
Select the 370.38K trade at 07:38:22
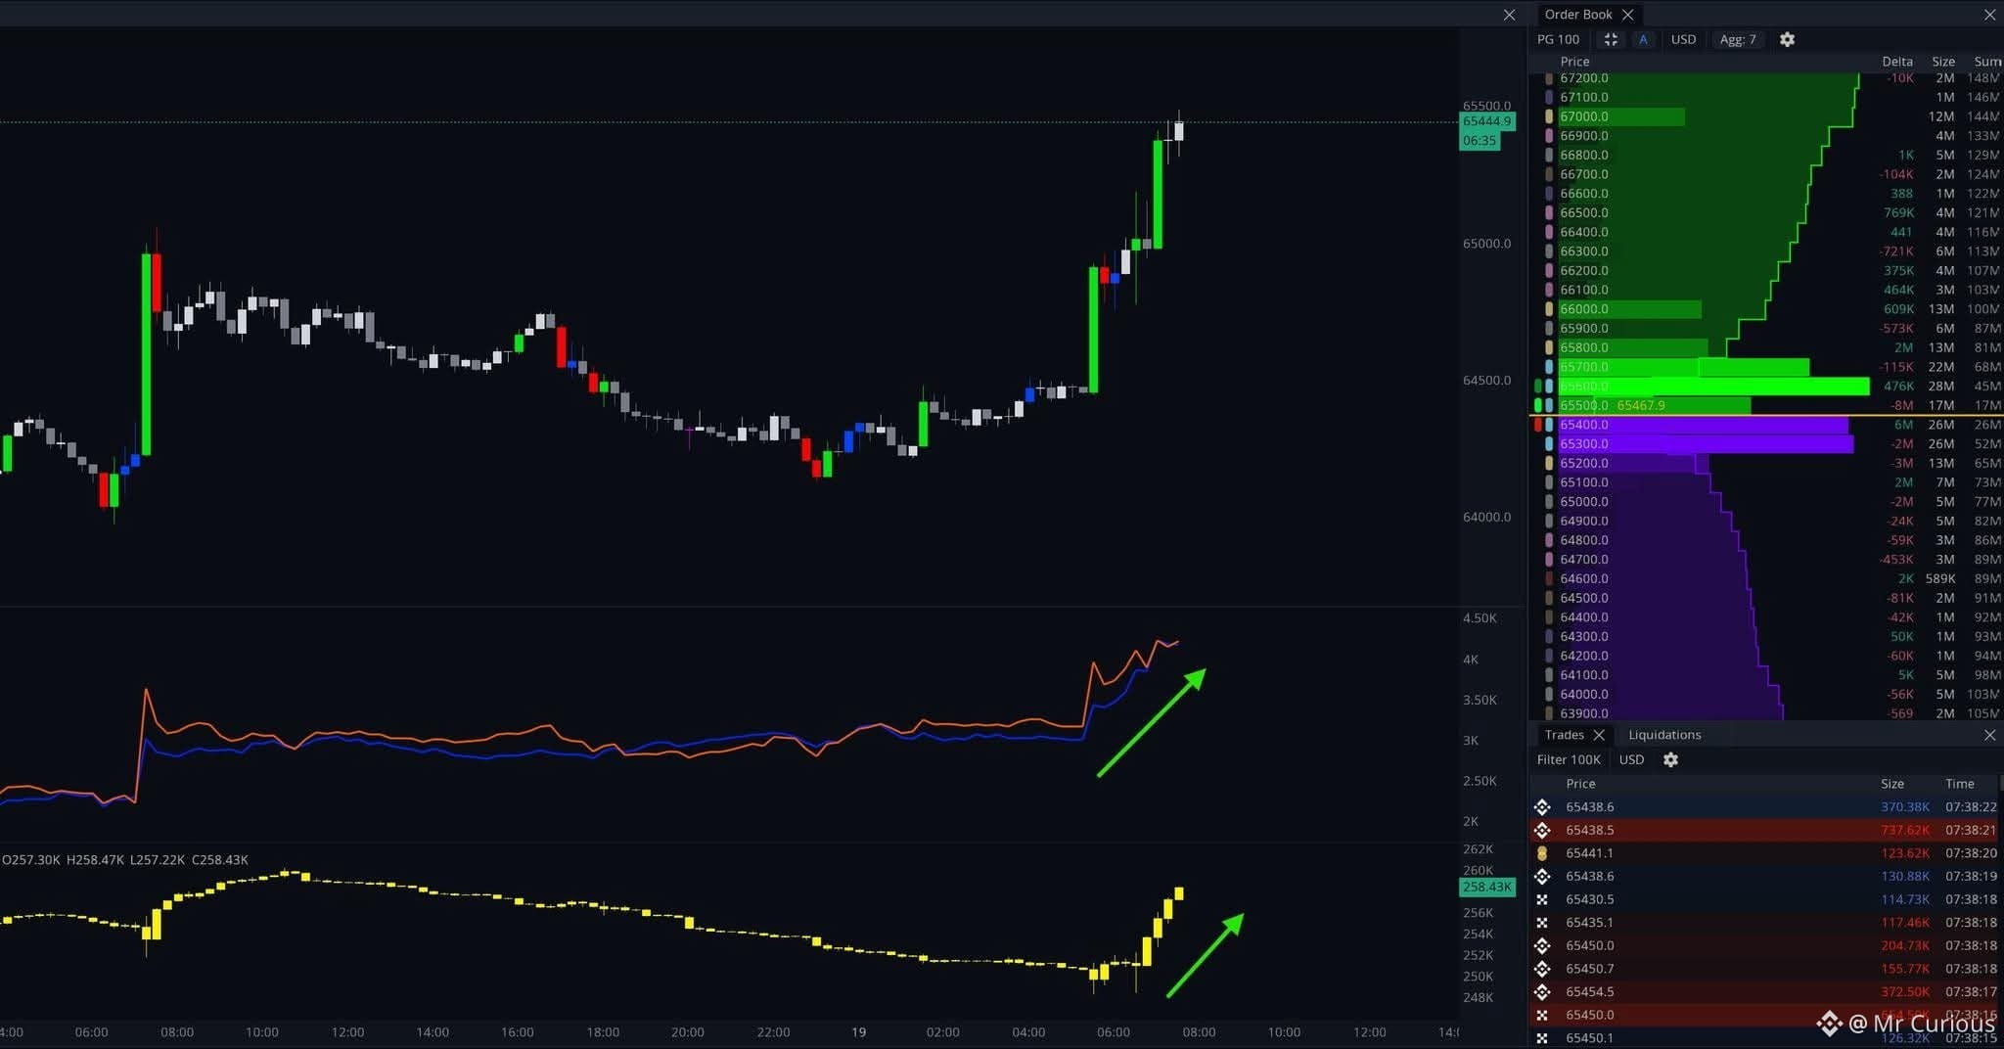tap(1764, 807)
